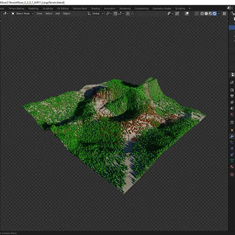Open the pivot point dropdown
235x235 pixels.
[109, 14]
